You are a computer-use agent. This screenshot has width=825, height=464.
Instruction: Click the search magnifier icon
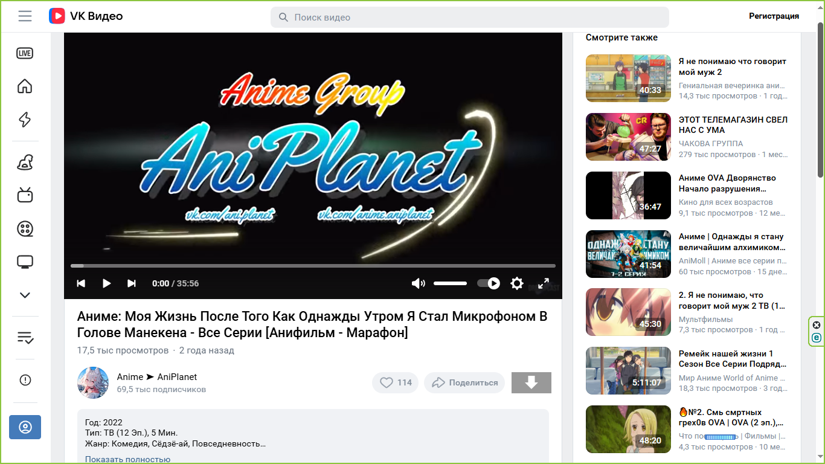(x=283, y=18)
